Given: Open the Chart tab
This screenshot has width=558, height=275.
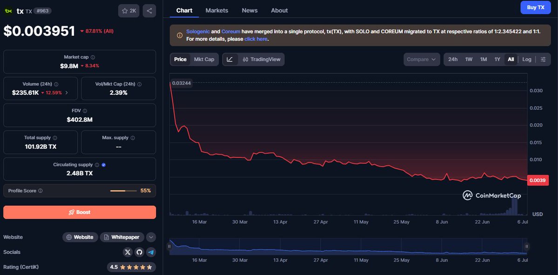Looking at the screenshot, I should 184,10.
